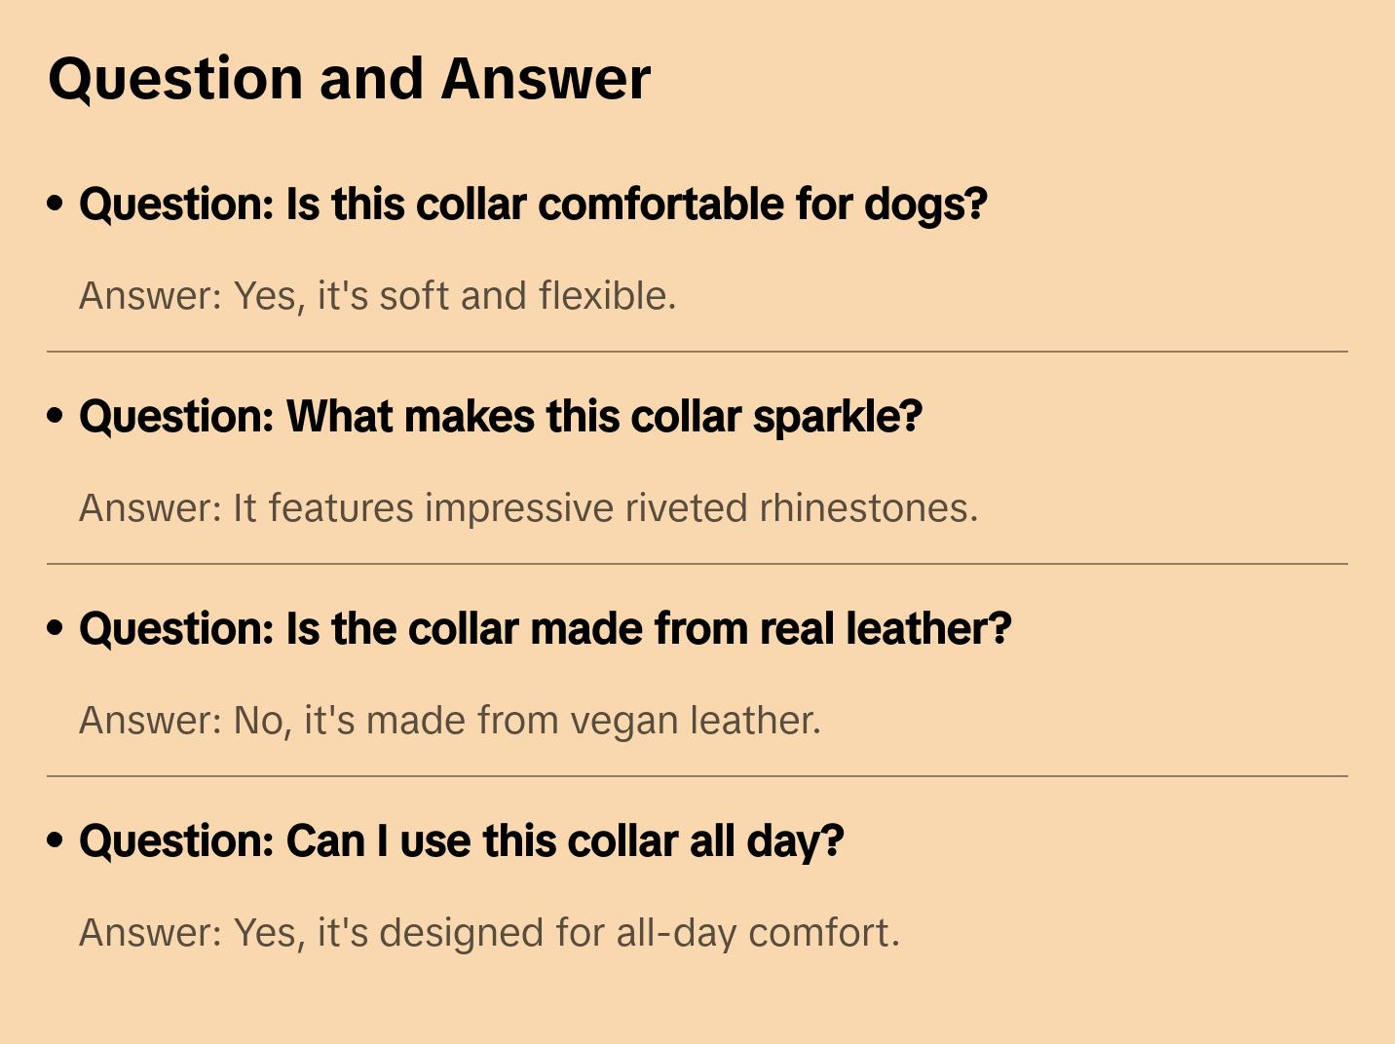Screen dimensions: 1395x1044
Task: Click the divider below the vegan leather answer
Action: [697, 776]
